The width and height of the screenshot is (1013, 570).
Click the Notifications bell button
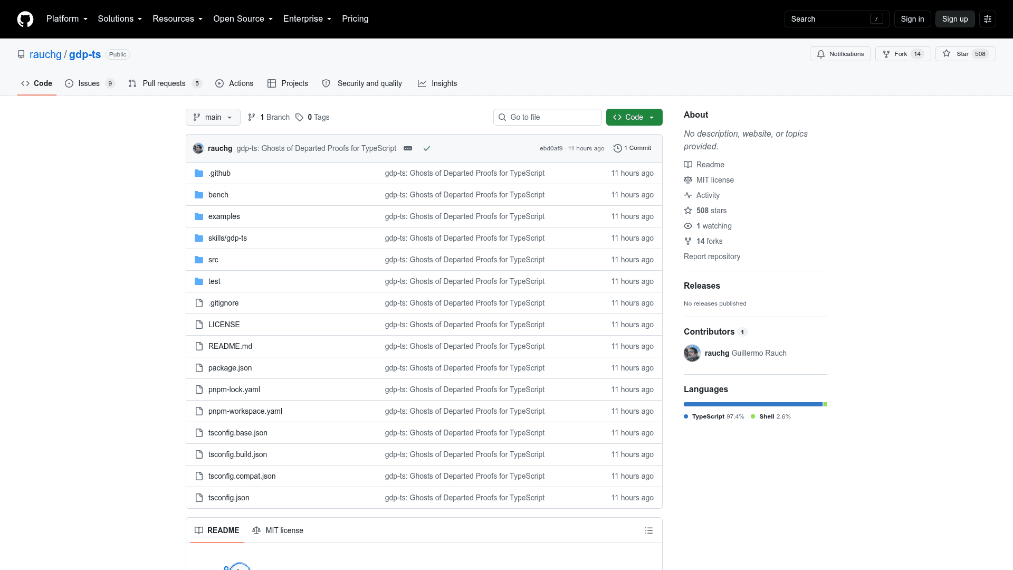click(840, 54)
